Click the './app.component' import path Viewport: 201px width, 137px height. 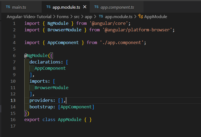[x=122, y=43]
